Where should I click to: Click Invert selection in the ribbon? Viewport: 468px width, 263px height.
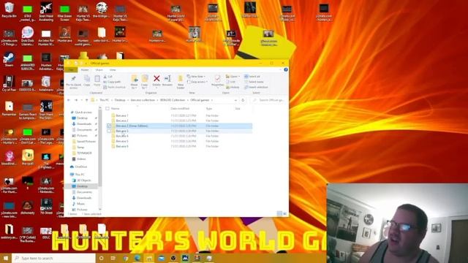[x=256, y=87]
